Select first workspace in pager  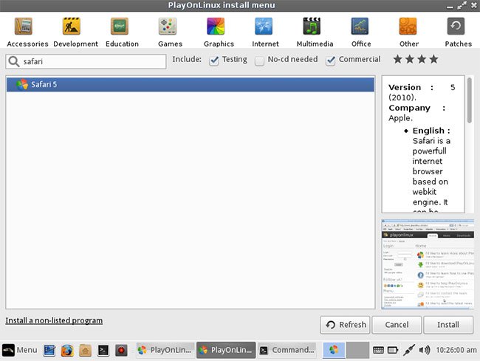coord(334,350)
